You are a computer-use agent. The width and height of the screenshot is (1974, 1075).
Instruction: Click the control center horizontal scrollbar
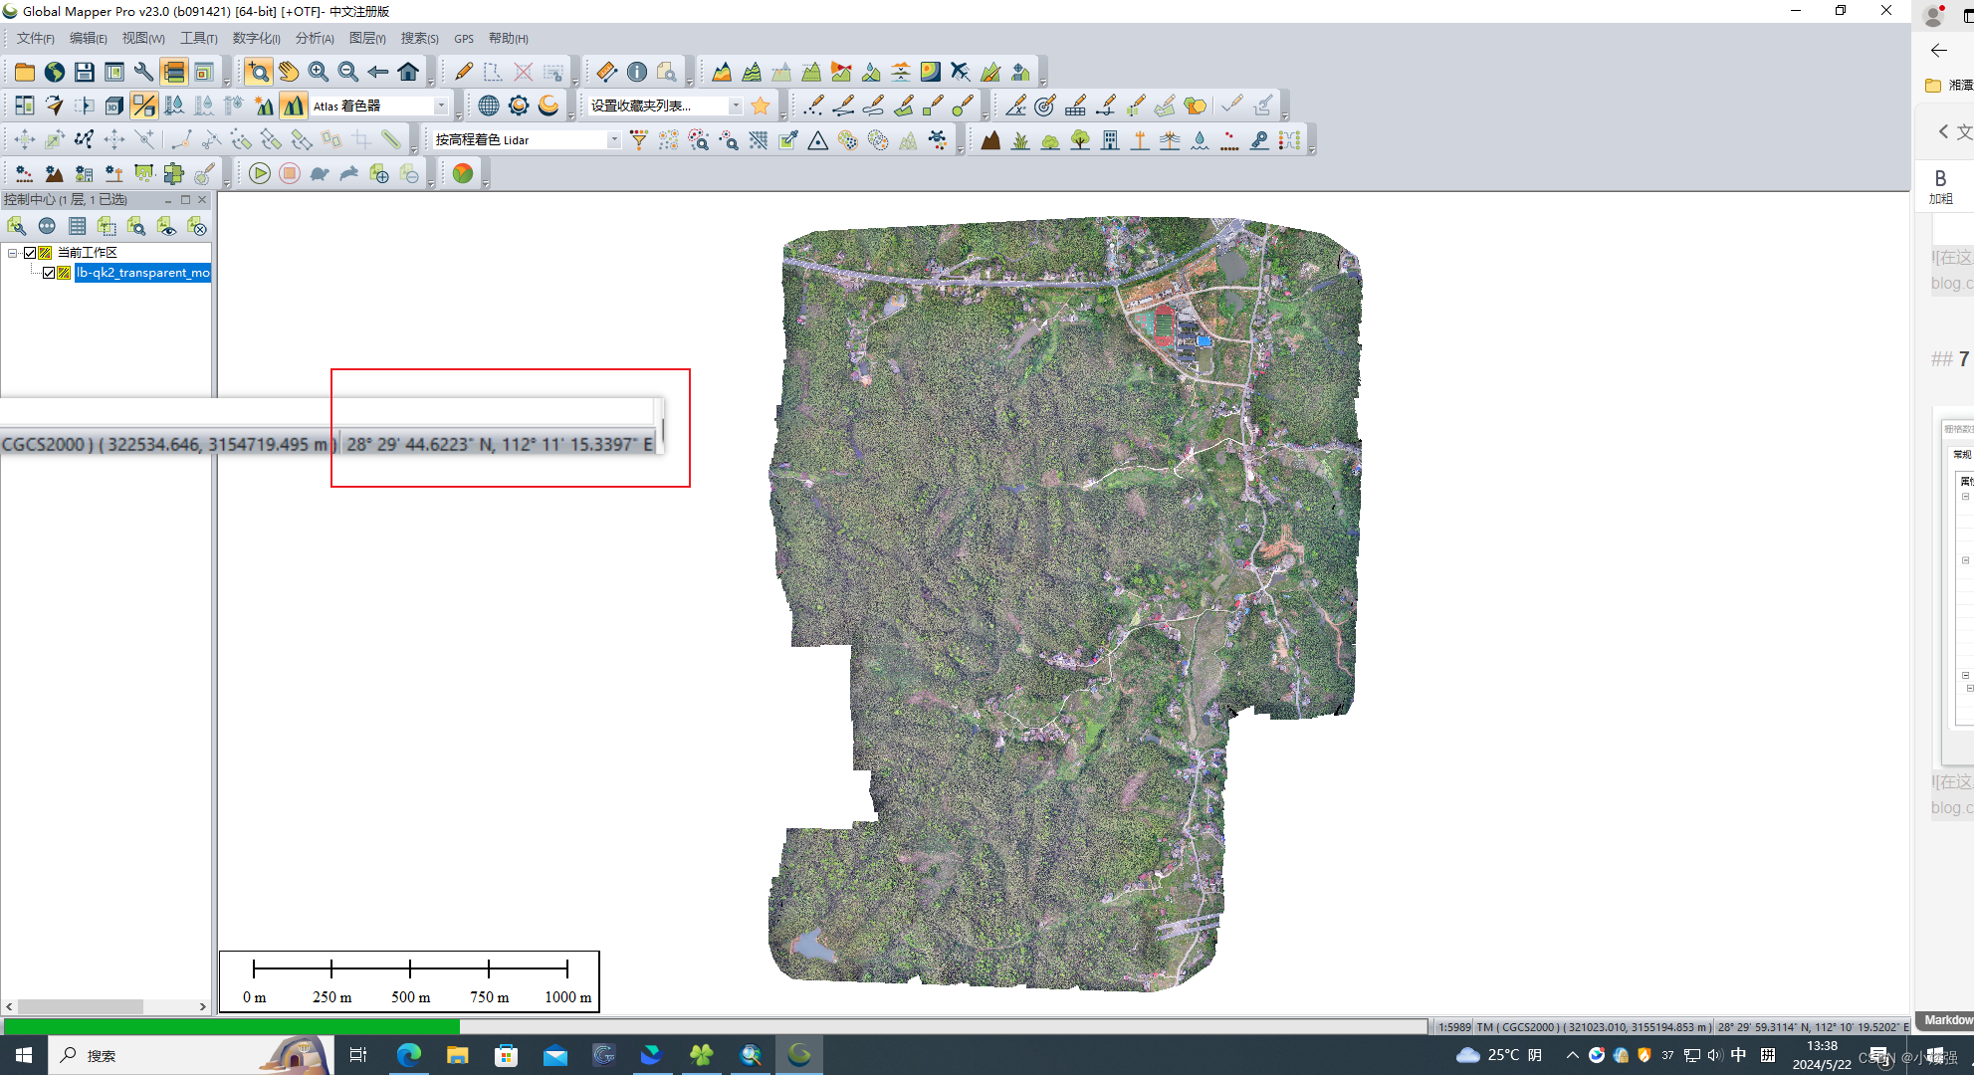click(x=80, y=1006)
